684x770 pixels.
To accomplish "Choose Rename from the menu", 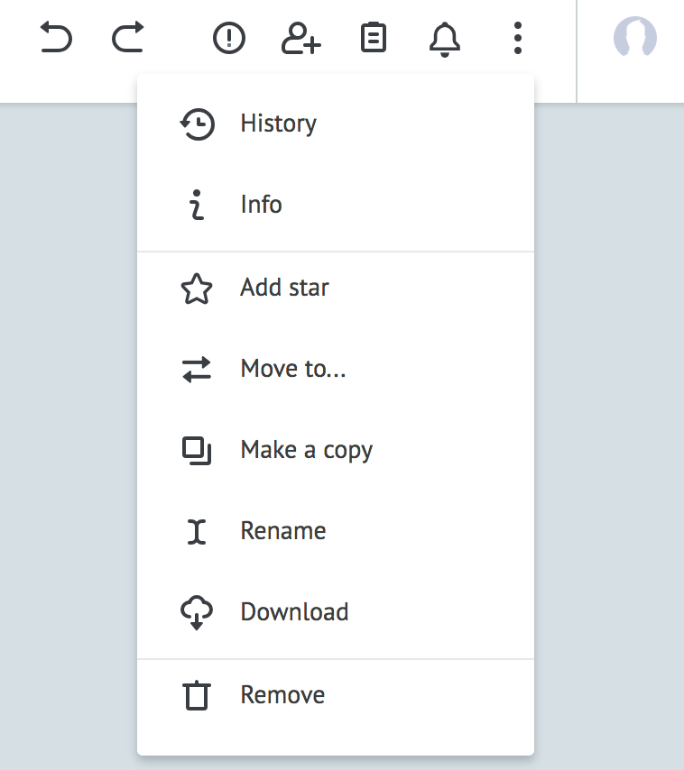I will (x=282, y=530).
